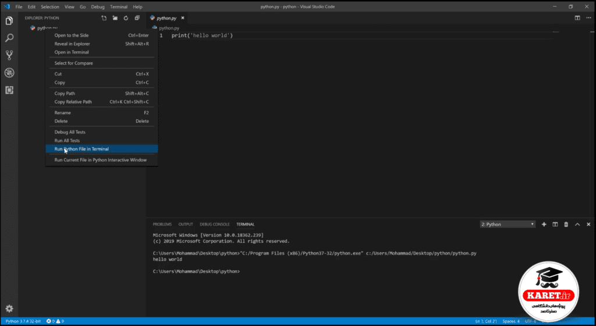Choose Delete from context menu
The image size is (596, 326).
[x=101, y=121]
